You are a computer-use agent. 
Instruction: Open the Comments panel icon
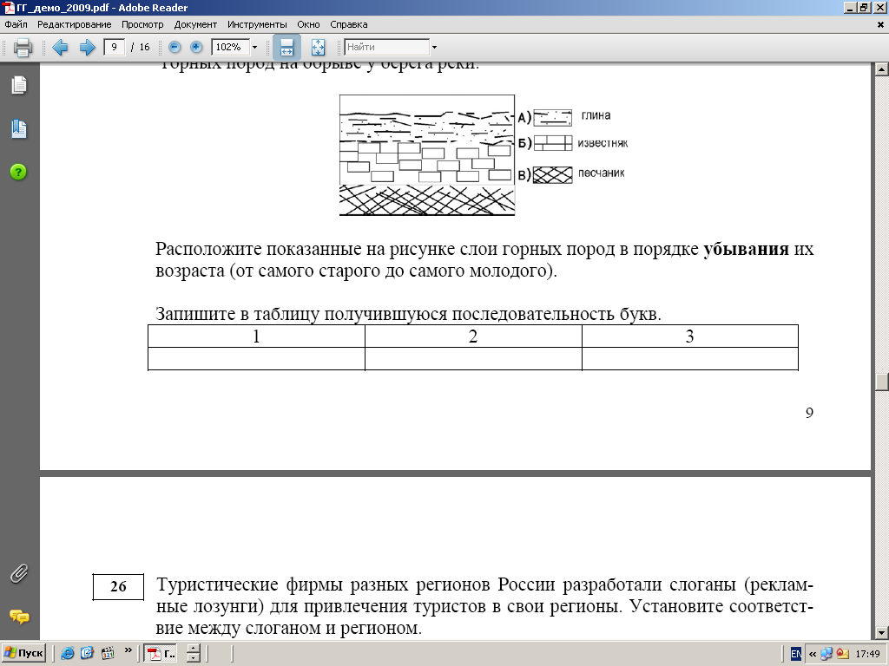point(19,617)
